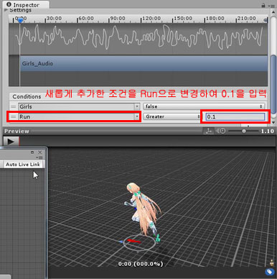Image resolution: width=277 pixels, height=279 pixels.
Task: Click the transition end marker on timeline ruler
Action: click(x=266, y=20)
